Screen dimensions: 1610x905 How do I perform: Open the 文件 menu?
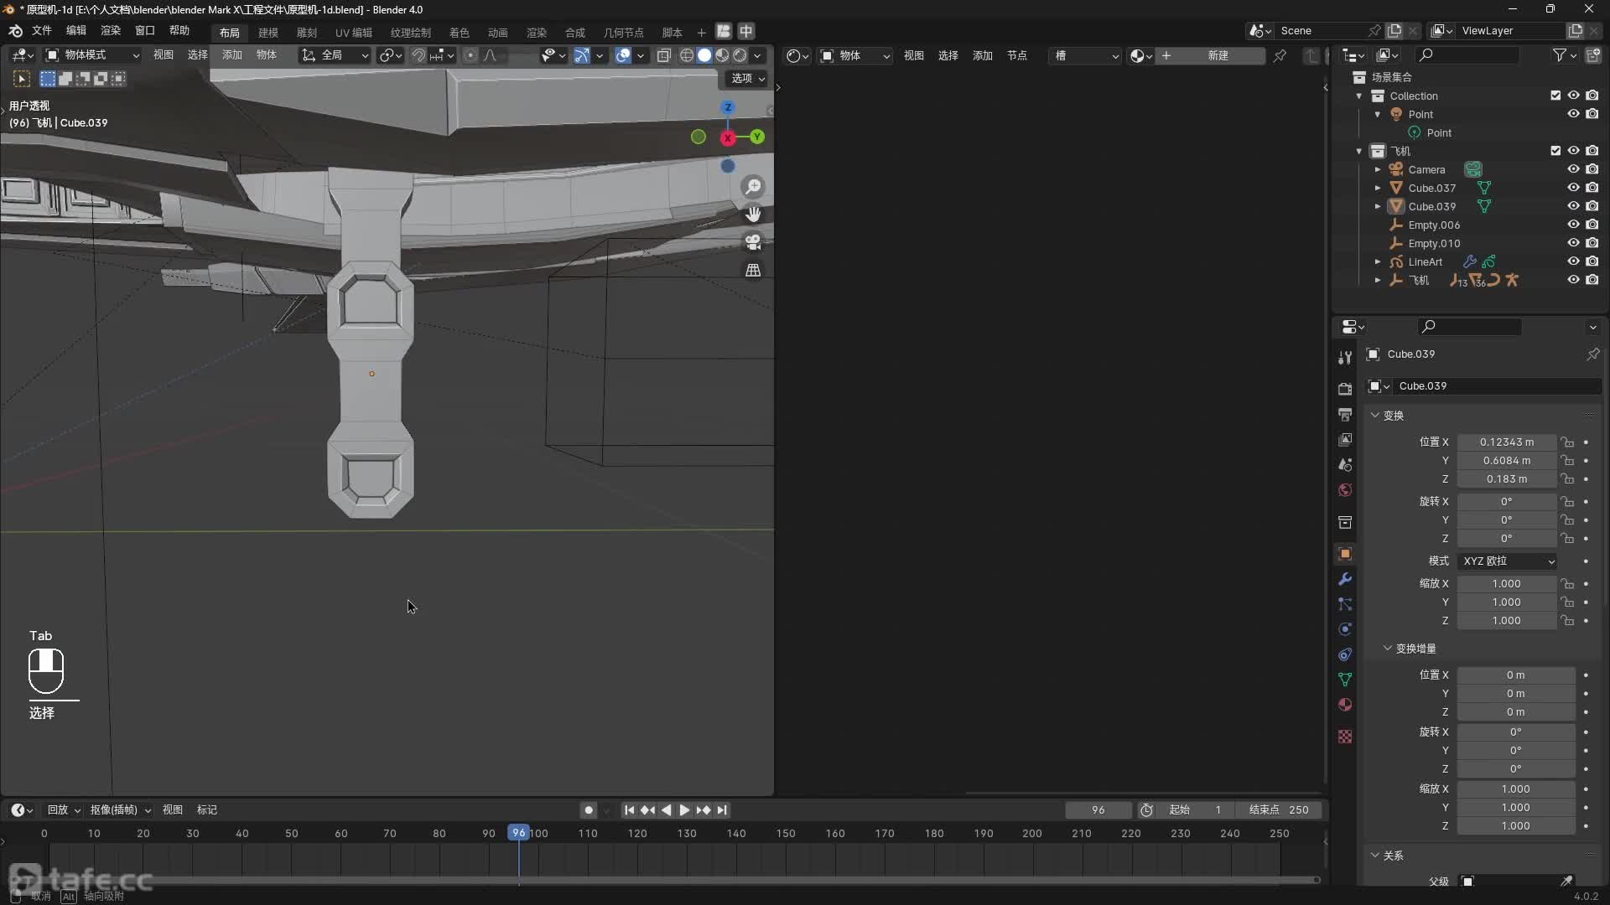41,31
